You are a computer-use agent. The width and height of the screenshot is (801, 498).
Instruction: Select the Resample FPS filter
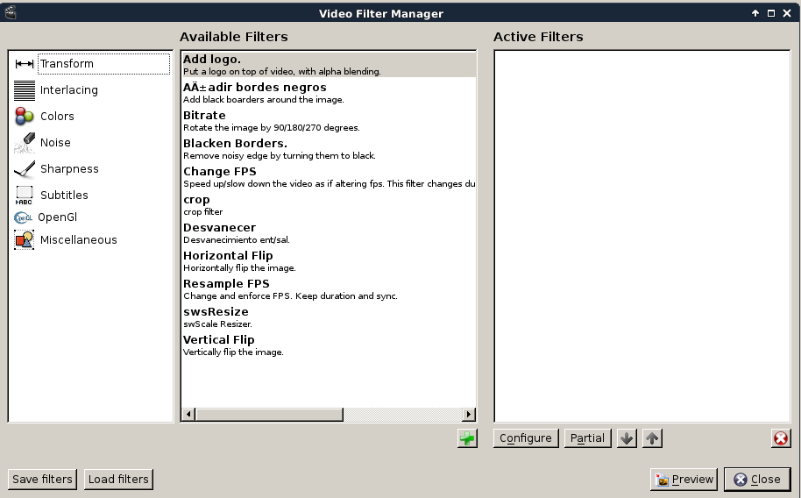[x=329, y=289]
